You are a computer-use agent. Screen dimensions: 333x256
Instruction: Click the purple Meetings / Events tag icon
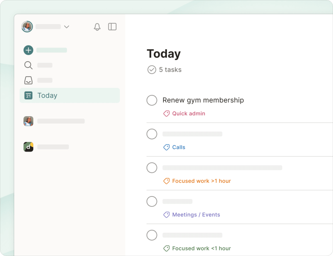pos(166,214)
